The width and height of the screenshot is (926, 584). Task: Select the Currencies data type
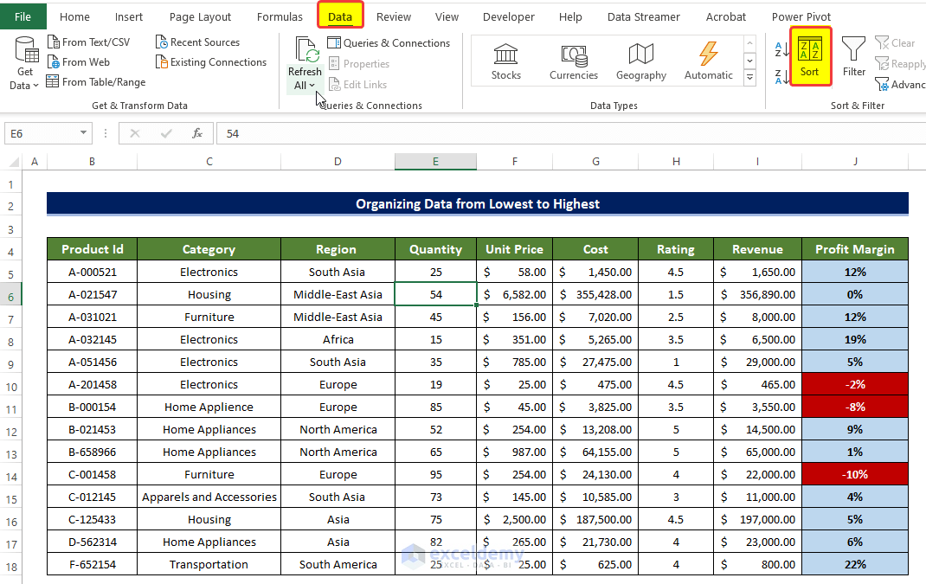click(573, 61)
